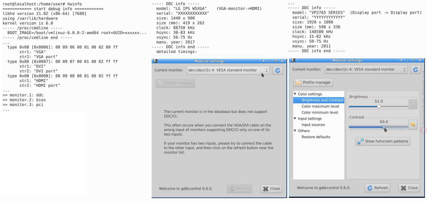This screenshot has width=427, height=201.
Task: Click Close in the right Monitor settings window
Action: (x=409, y=188)
